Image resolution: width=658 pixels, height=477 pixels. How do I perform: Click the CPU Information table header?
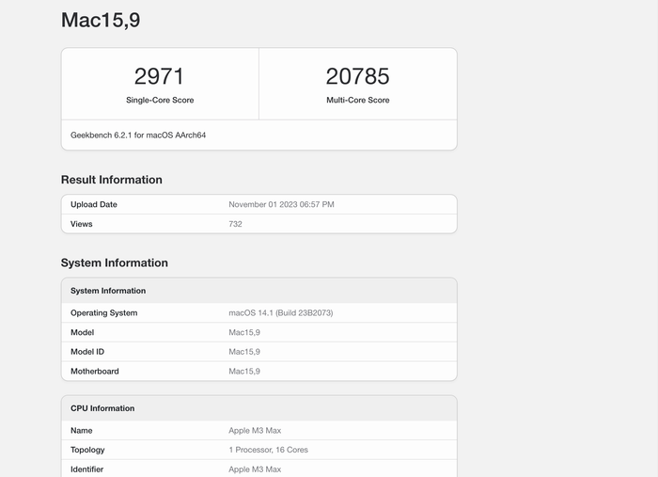(x=102, y=408)
